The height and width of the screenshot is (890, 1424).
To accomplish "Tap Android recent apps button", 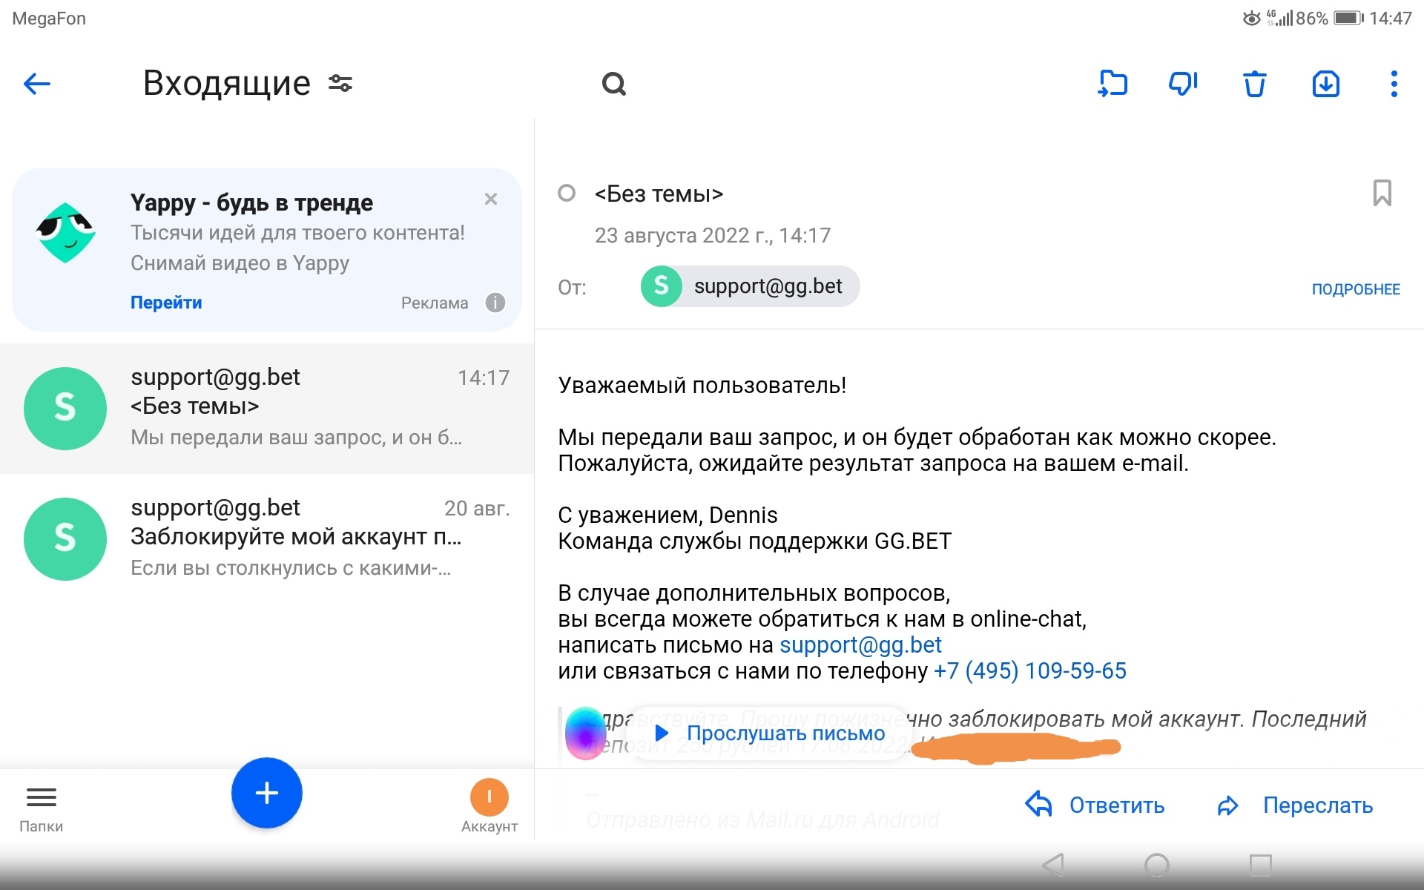I will tap(1260, 865).
